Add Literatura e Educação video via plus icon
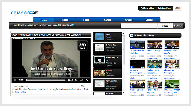 (166, 67)
